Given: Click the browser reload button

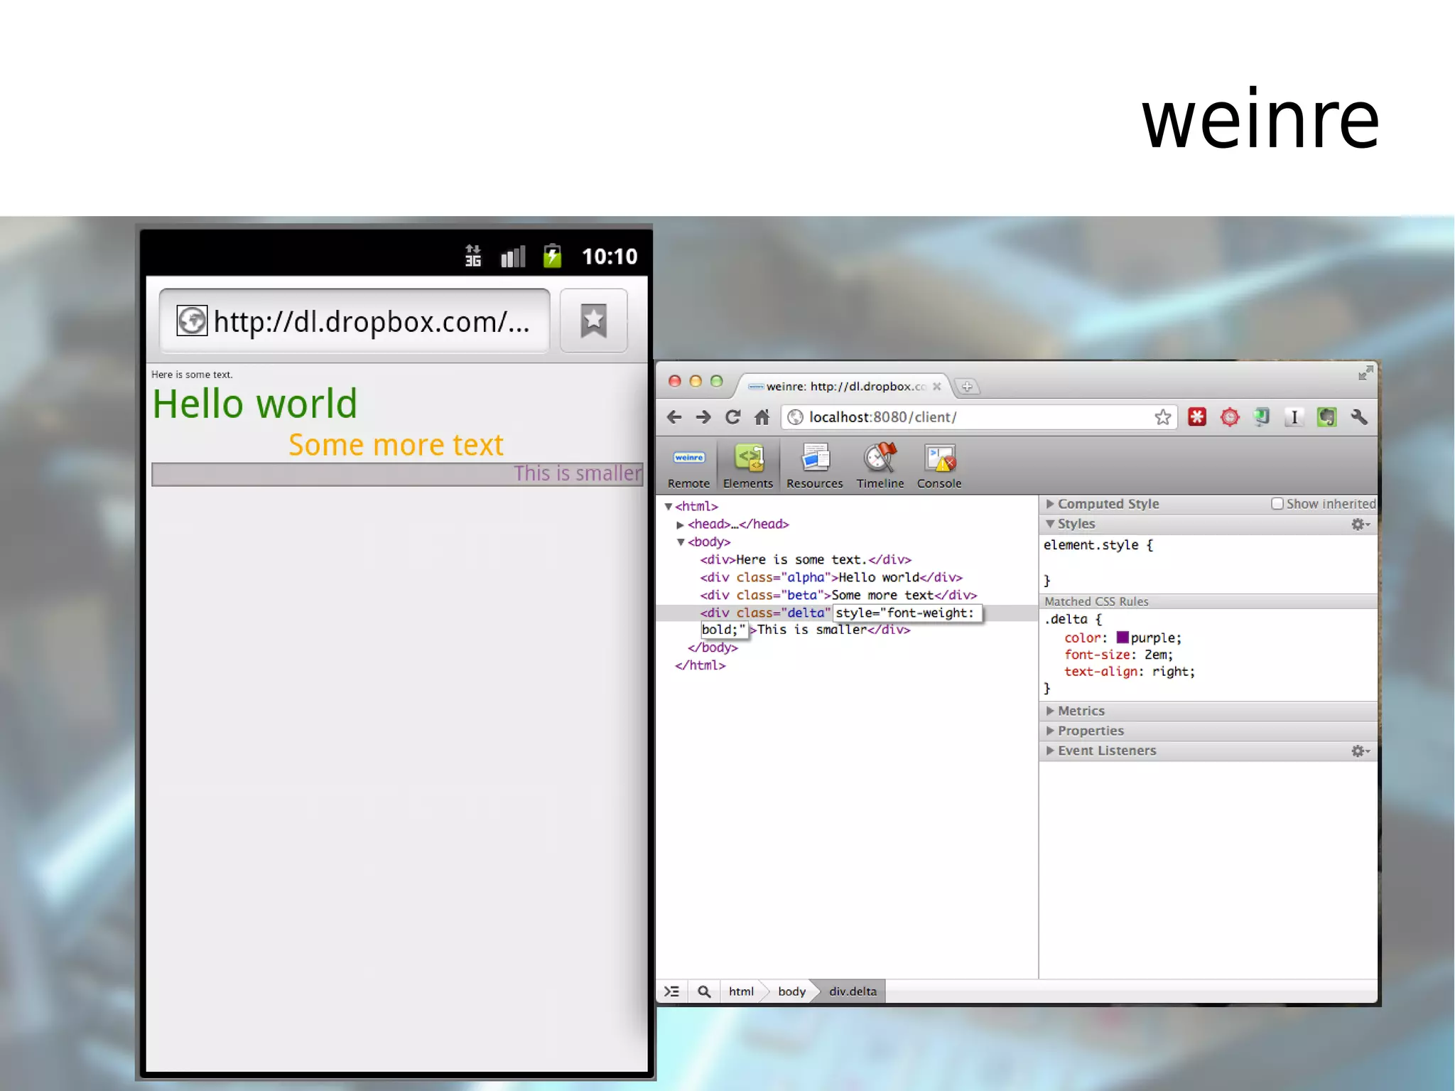Looking at the screenshot, I should (x=732, y=417).
